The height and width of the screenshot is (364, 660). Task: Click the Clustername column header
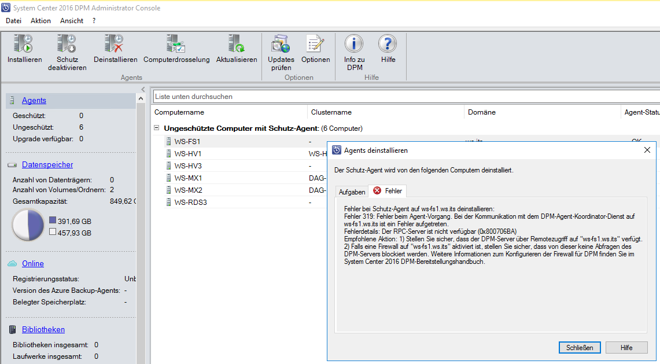coord(386,112)
